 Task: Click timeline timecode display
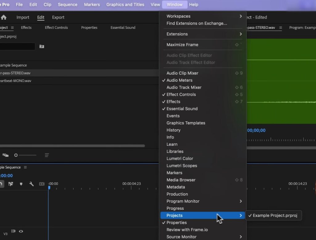(x=6, y=175)
